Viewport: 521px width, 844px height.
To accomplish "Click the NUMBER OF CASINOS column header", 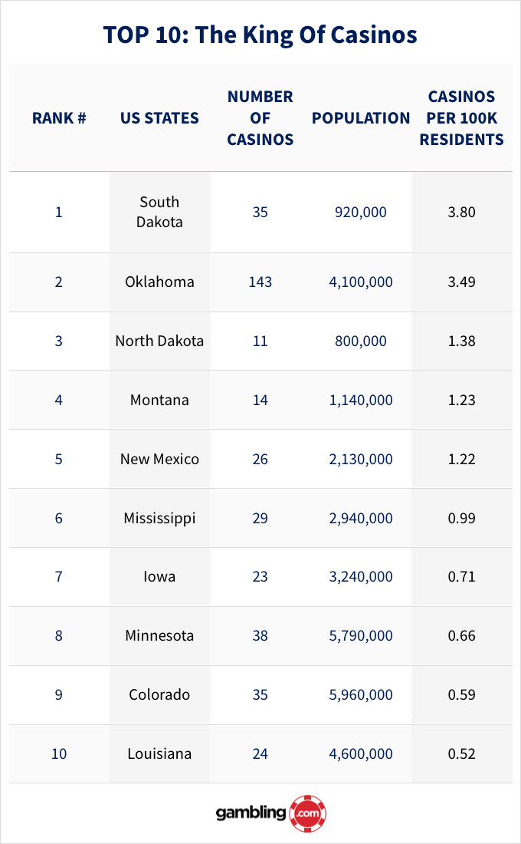I will (260, 118).
